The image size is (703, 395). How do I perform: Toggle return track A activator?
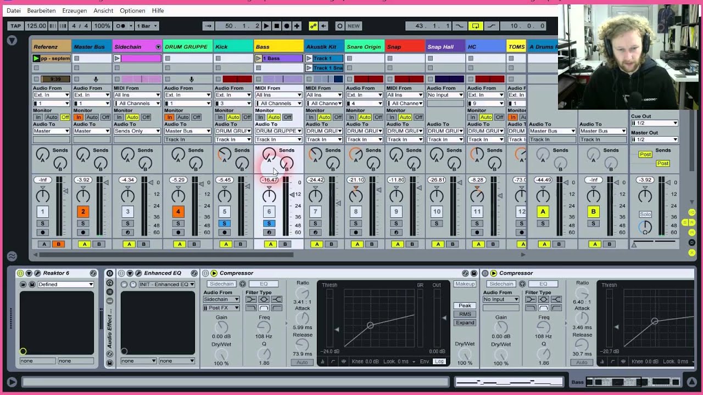click(543, 211)
